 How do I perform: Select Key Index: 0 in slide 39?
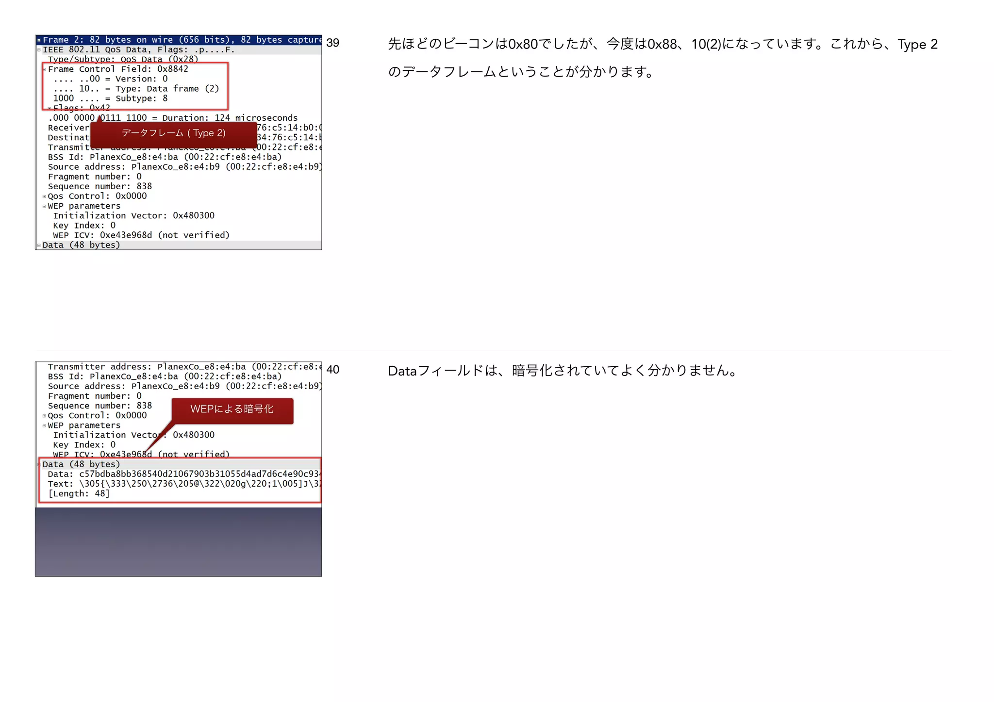tap(84, 225)
